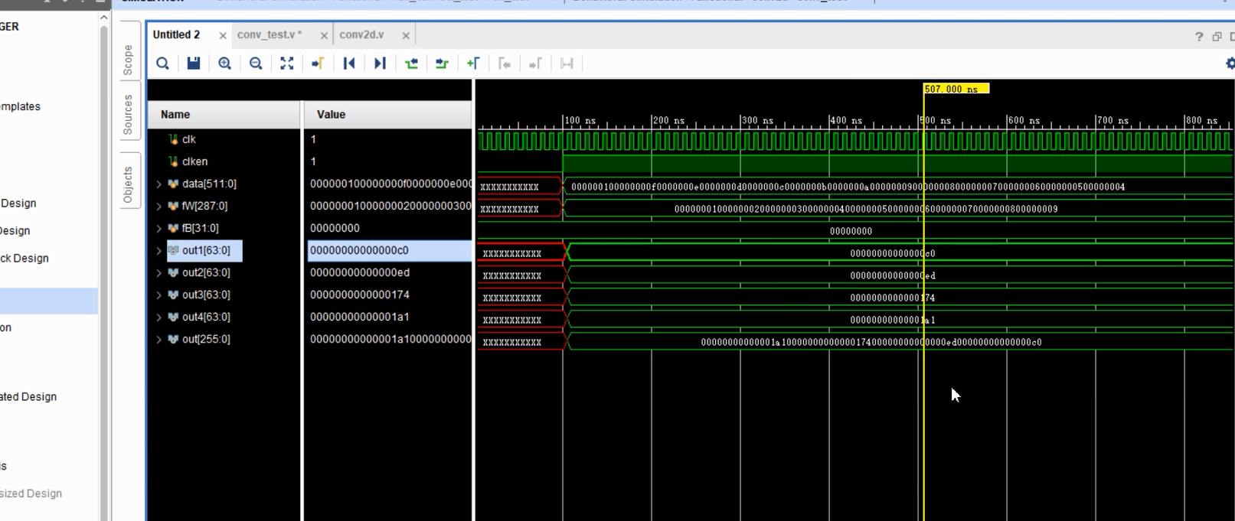The image size is (1235, 521).
Task: Expand the out3[63:0] bus
Action: pos(158,295)
